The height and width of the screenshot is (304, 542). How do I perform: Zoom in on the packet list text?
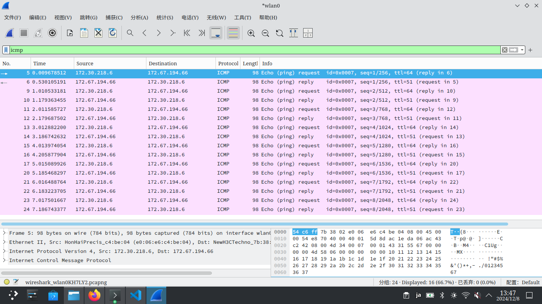(251, 33)
